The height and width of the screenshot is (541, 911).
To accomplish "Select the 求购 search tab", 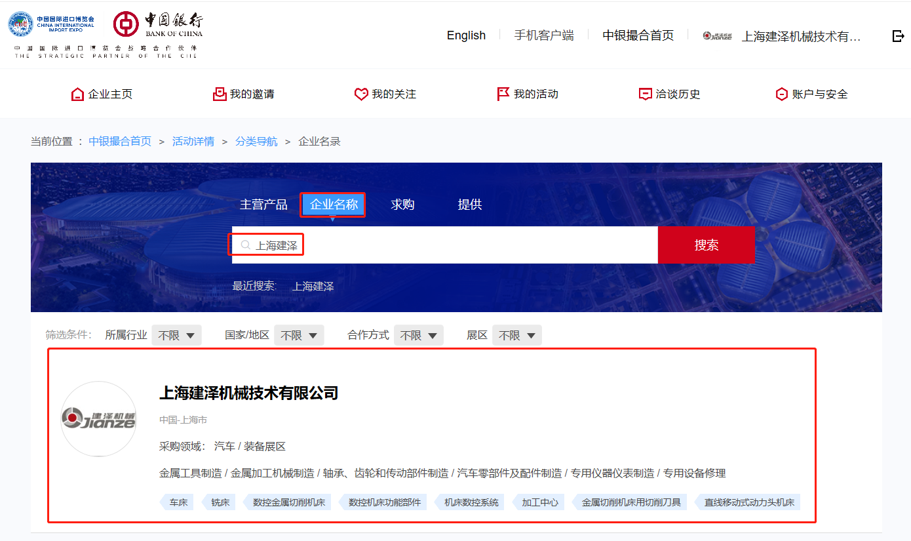I will (x=402, y=205).
